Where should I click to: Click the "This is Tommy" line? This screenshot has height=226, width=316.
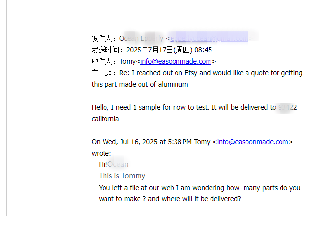(x=122, y=176)
